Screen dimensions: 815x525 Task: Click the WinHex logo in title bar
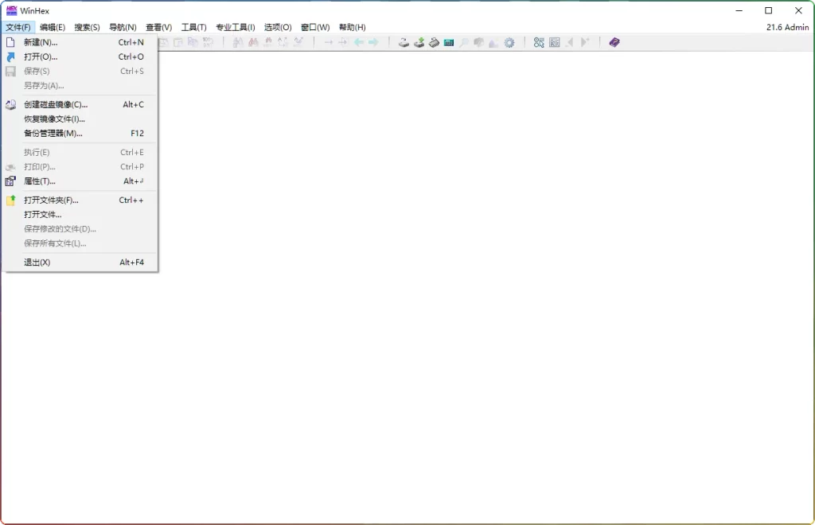[x=11, y=10]
